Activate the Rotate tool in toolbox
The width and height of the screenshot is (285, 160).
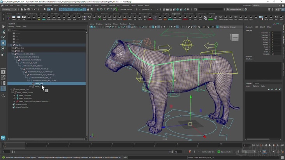[x=4, y=49]
